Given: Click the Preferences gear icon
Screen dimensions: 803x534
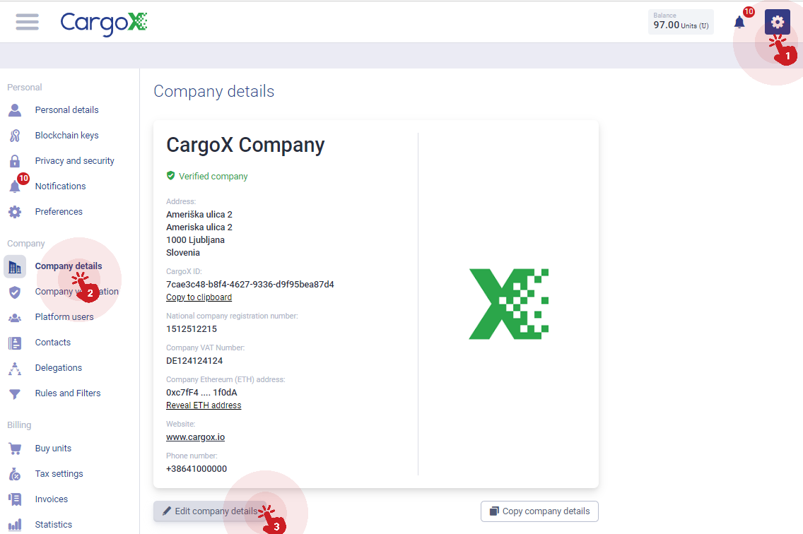Looking at the screenshot, I should 15,212.
